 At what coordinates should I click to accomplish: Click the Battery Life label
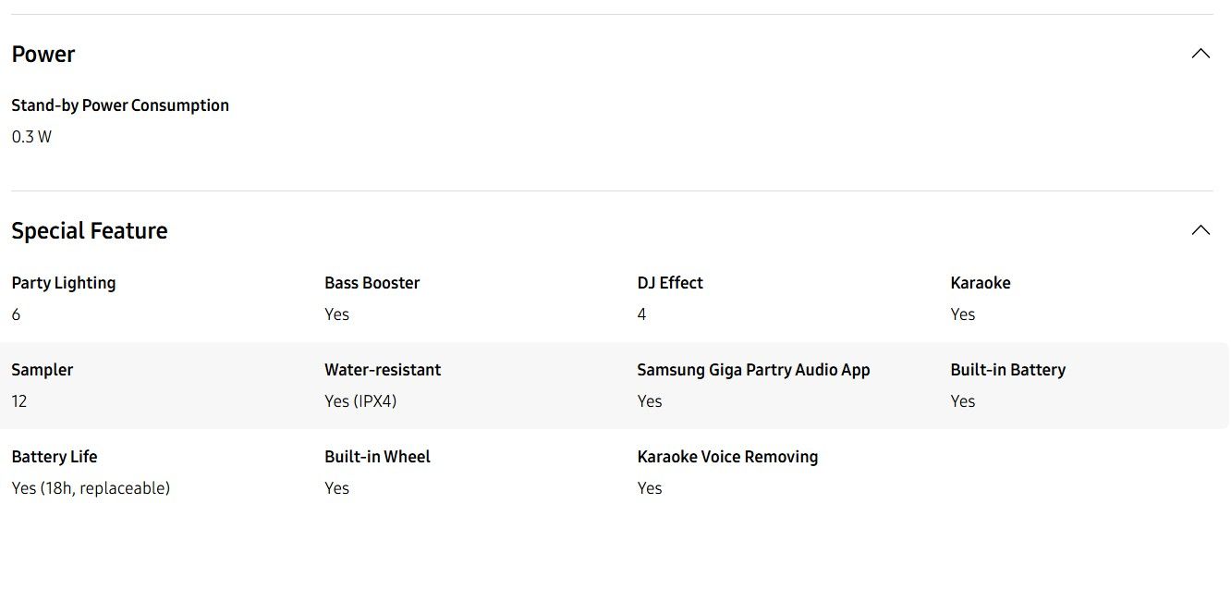pyautogui.click(x=55, y=457)
